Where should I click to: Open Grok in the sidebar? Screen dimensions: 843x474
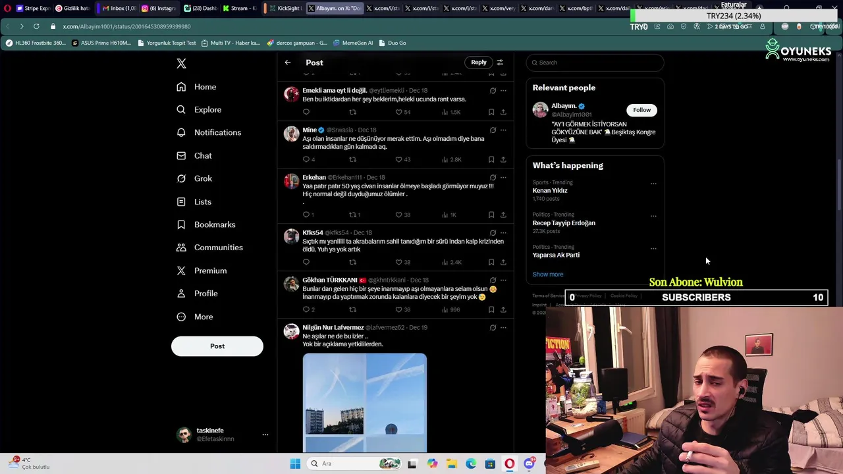coord(194,178)
